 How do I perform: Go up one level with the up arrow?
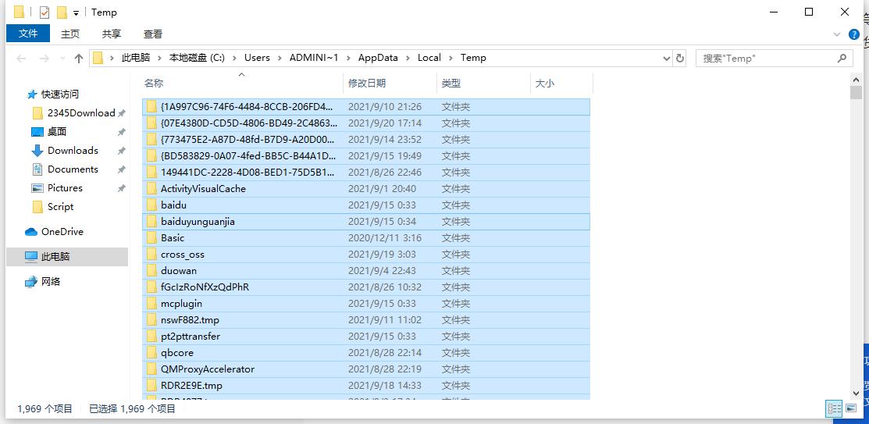click(x=79, y=59)
